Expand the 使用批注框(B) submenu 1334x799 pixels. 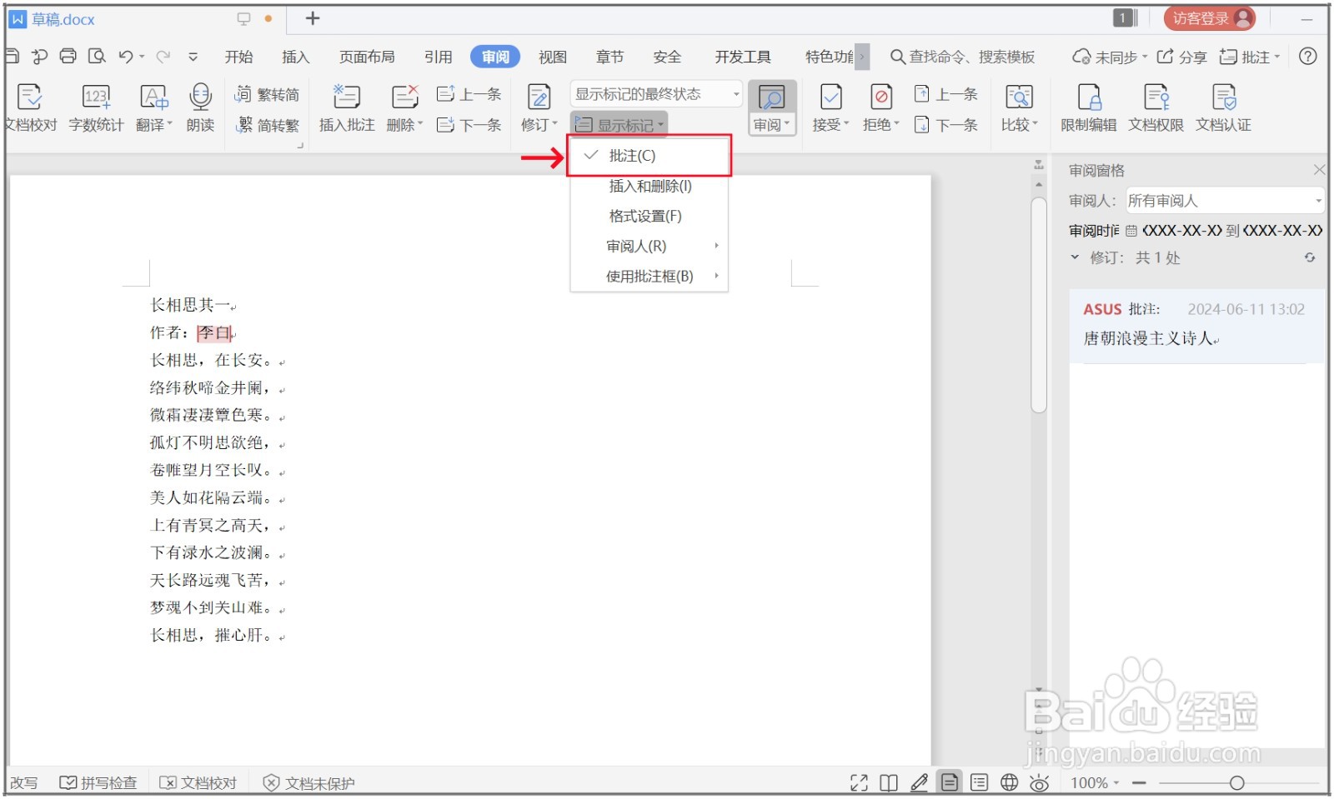coord(649,276)
